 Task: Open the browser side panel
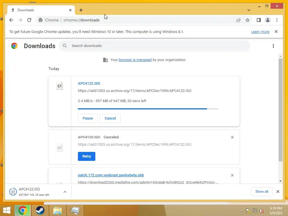pos(259,20)
